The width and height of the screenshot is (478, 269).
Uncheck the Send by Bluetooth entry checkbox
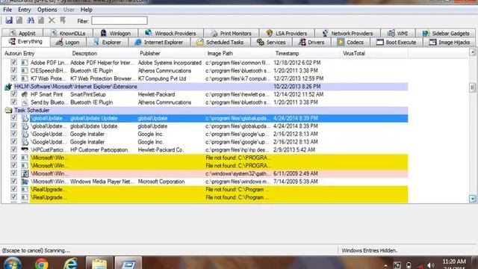pos(13,102)
